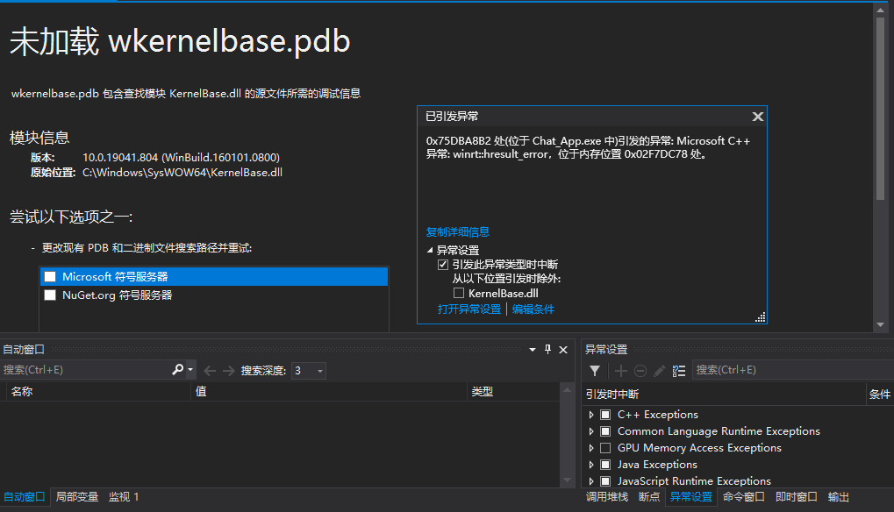Image resolution: width=894 pixels, height=512 pixels.
Task: Click the document scrollbar down arrow
Action: pyautogui.click(x=880, y=324)
